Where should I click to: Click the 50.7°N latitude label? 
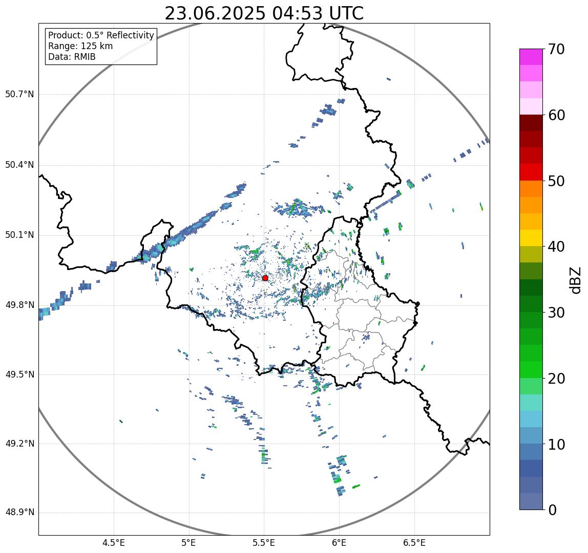coord(19,94)
